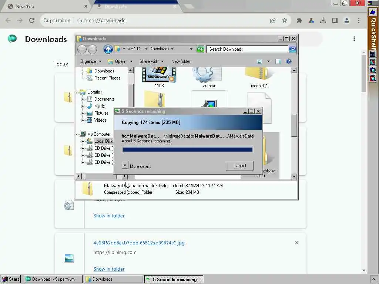Expand the Local Disk tree node
Viewport: 379px width, 284px height.
[83, 142]
